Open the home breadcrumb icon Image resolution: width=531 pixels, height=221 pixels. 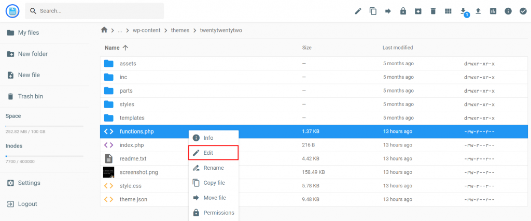(104, 30)
